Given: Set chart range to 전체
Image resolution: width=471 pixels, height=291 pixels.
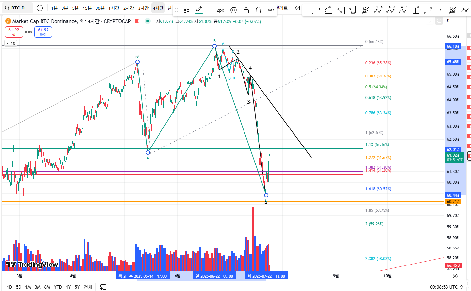Looking at the screenshot, I should coord(88,287).
